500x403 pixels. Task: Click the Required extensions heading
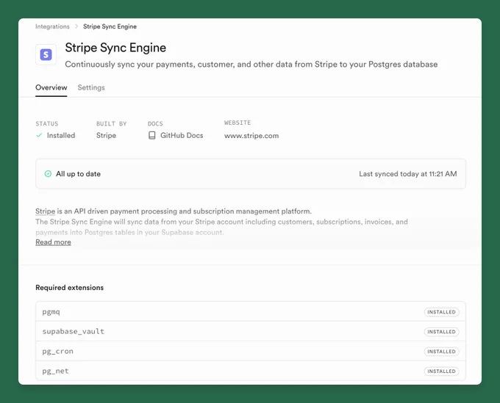[x=70, y=288]
